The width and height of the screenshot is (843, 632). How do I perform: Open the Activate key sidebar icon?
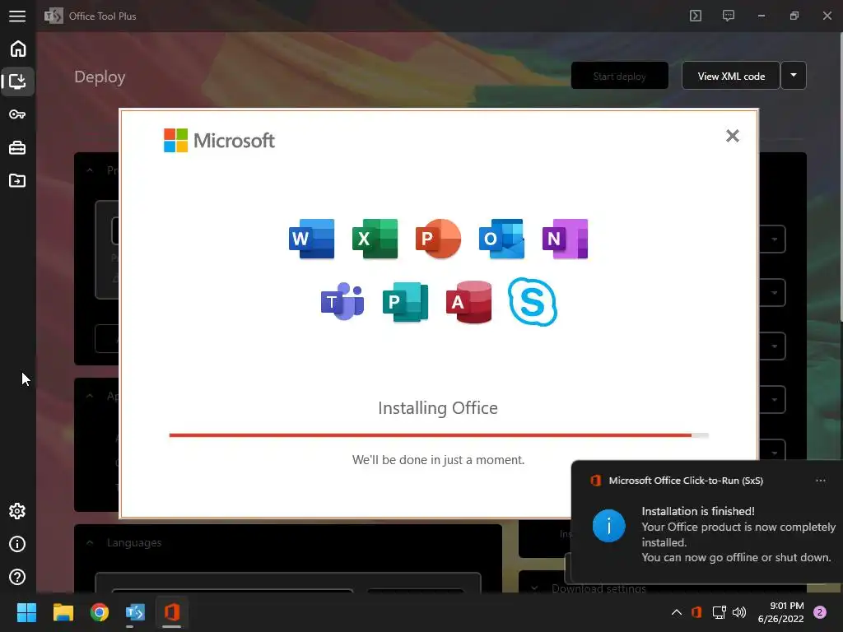17,114
